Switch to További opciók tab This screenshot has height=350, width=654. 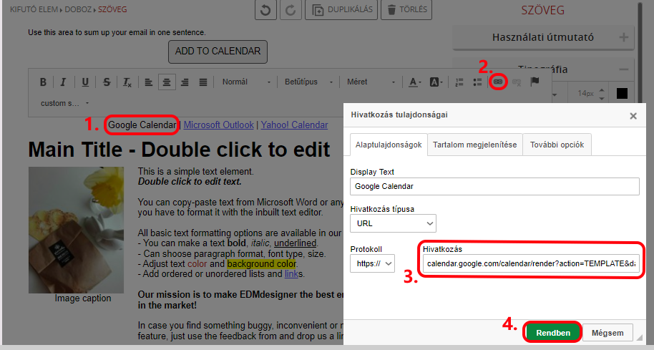557,145
